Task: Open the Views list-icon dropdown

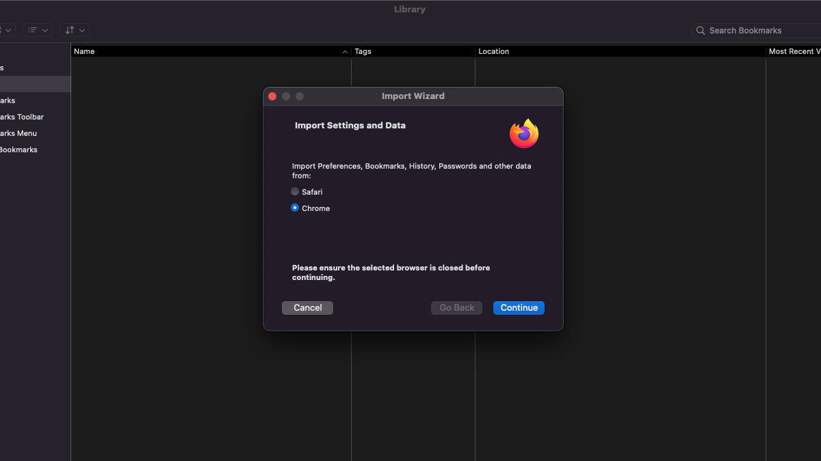Action: pos(38,30)
